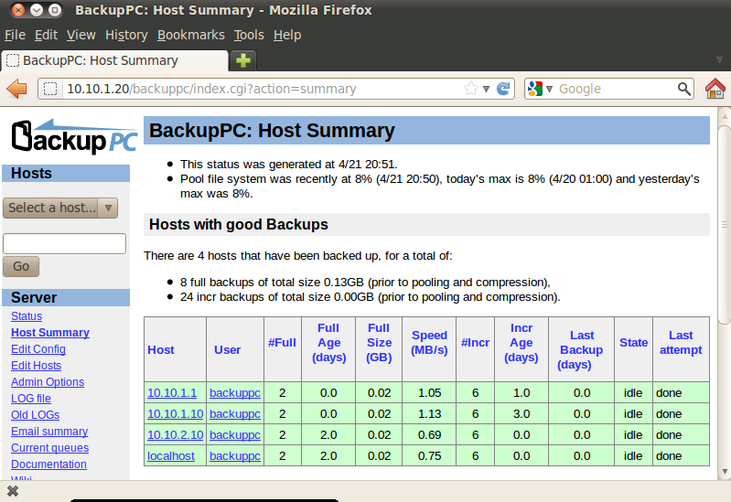Sort by Incr Age (days) header
Viewport: 731px width, 502px height.
(521, 343)
